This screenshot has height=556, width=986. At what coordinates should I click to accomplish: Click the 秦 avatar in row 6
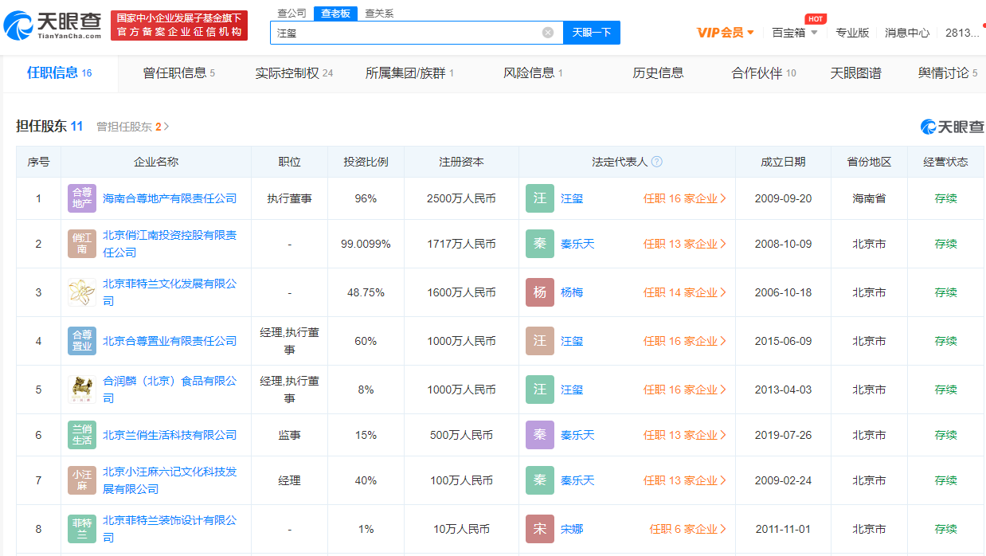coord(540,435)
